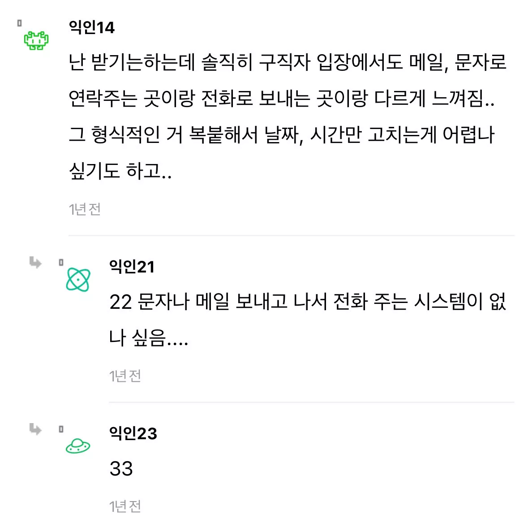The height and width of the screenshot is (519, 528).
Task: Click 익인21's atom avatar icon
Action: pyautogui.click(x=78, y=280)
